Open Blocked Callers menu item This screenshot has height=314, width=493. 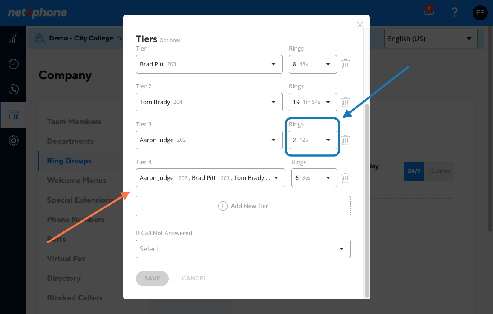pos(75,298)
